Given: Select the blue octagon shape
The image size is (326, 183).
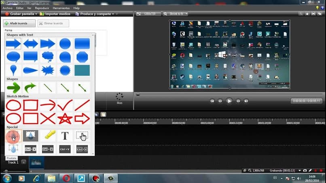Looking at the screenshot, I should pos(82,57).
